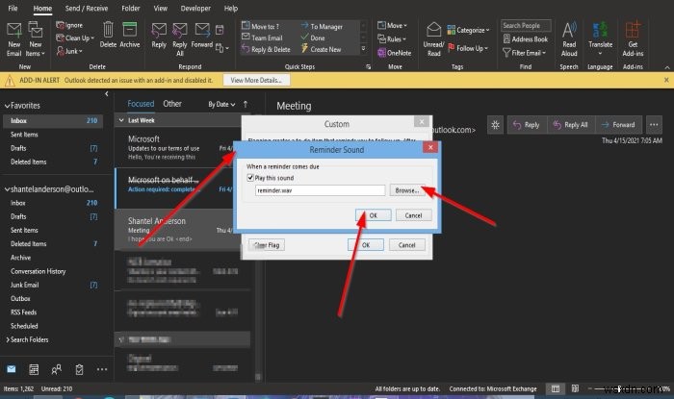674x399 pixels.
Task: Open the Folder tab
Action: click(x=131, y=8)
